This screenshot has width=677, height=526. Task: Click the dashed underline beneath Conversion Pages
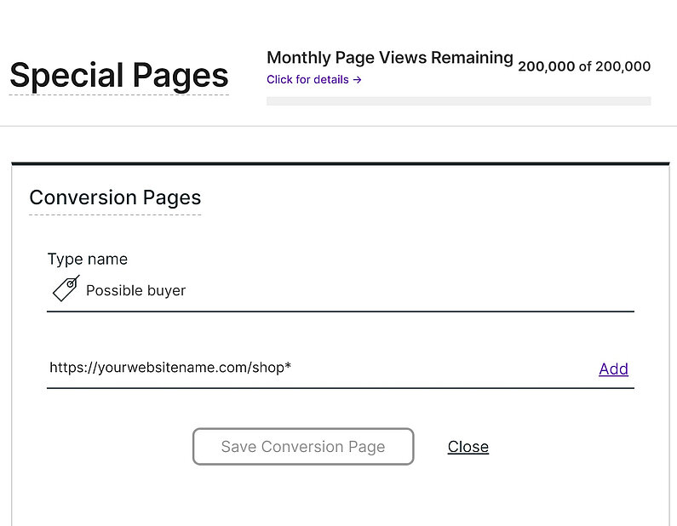[115, 215]
